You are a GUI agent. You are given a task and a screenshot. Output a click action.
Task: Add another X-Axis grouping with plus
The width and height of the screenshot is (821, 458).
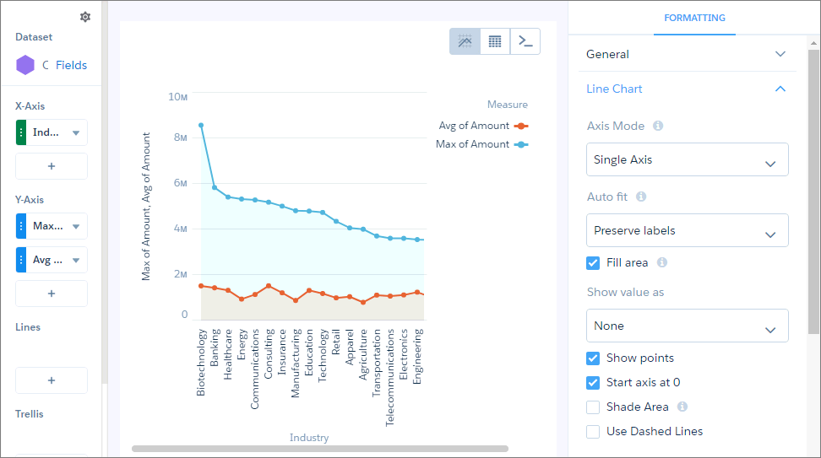pyautogui.click(x=52, y=166)
